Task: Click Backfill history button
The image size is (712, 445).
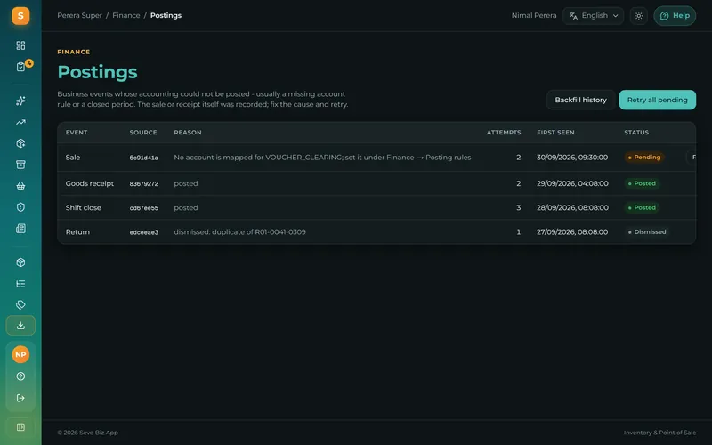Action: tap(580, 100)
